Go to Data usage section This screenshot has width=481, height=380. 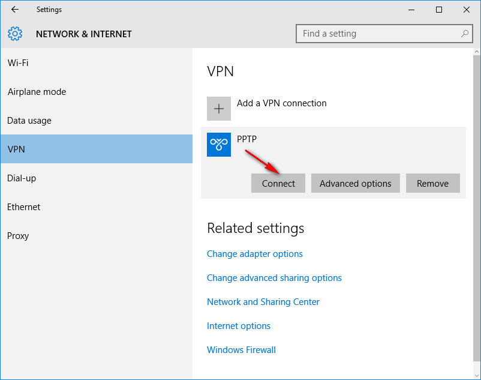29,121
